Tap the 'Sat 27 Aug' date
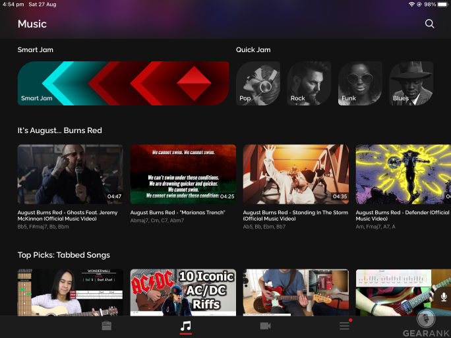The width and height of the screenshot is (451, 338). click(x=42, y=5)
